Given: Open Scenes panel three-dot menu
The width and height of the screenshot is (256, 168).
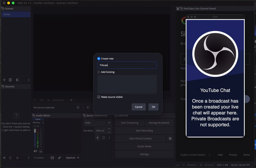Looking at the screenshot, I should tap(28, 80).
